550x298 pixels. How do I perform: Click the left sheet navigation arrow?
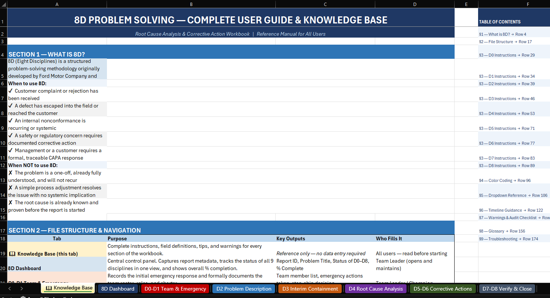point(9,288)
